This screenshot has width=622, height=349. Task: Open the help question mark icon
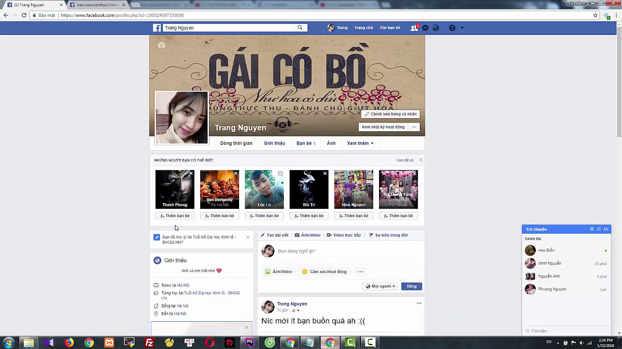click(x=452, y=28)
